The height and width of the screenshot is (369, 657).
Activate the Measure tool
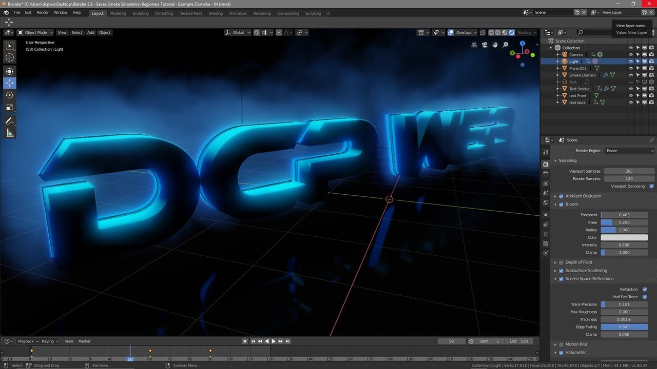[10, 133]
